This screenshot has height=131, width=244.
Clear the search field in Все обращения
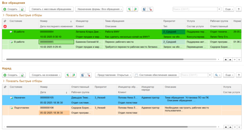pyautogui.click(x=219, y=9)
